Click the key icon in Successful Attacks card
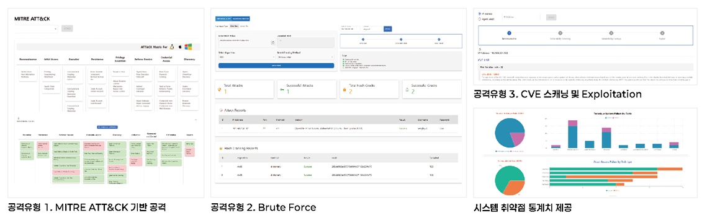The width and height of the screenshot is (702, 223). [281, 89]
